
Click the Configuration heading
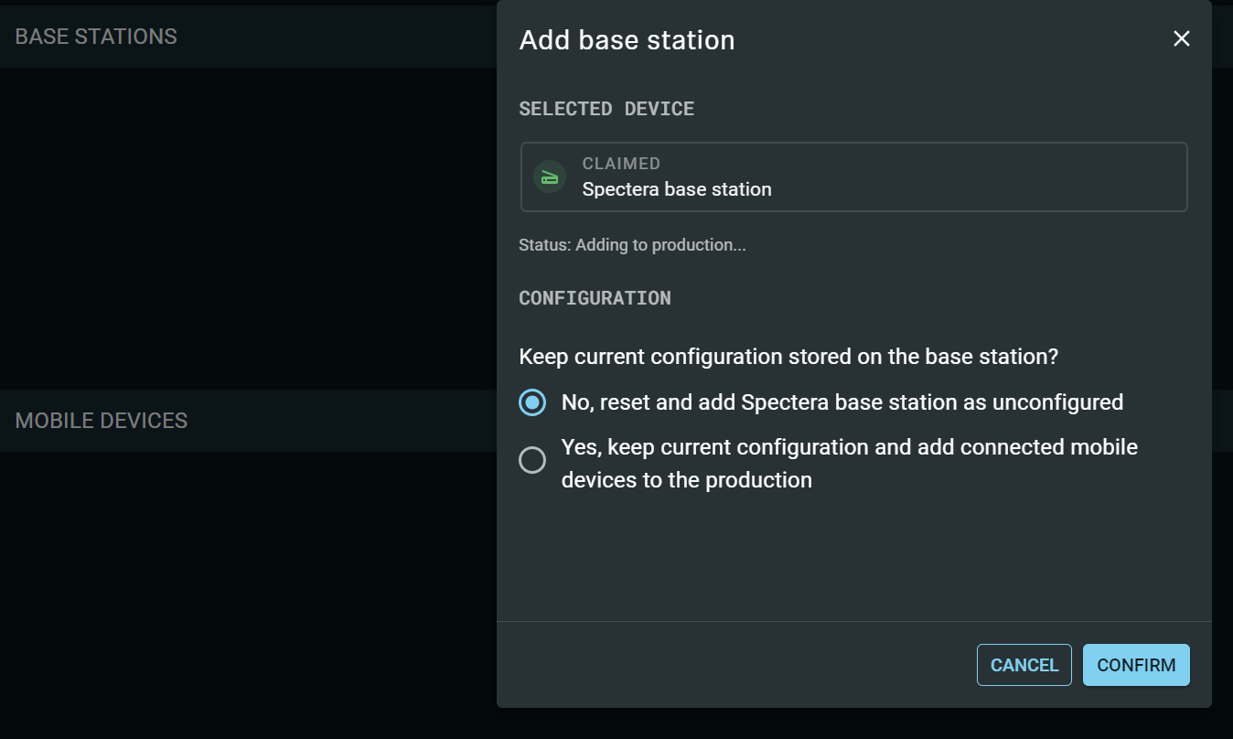pyautogui.click(x=595, y=298)
